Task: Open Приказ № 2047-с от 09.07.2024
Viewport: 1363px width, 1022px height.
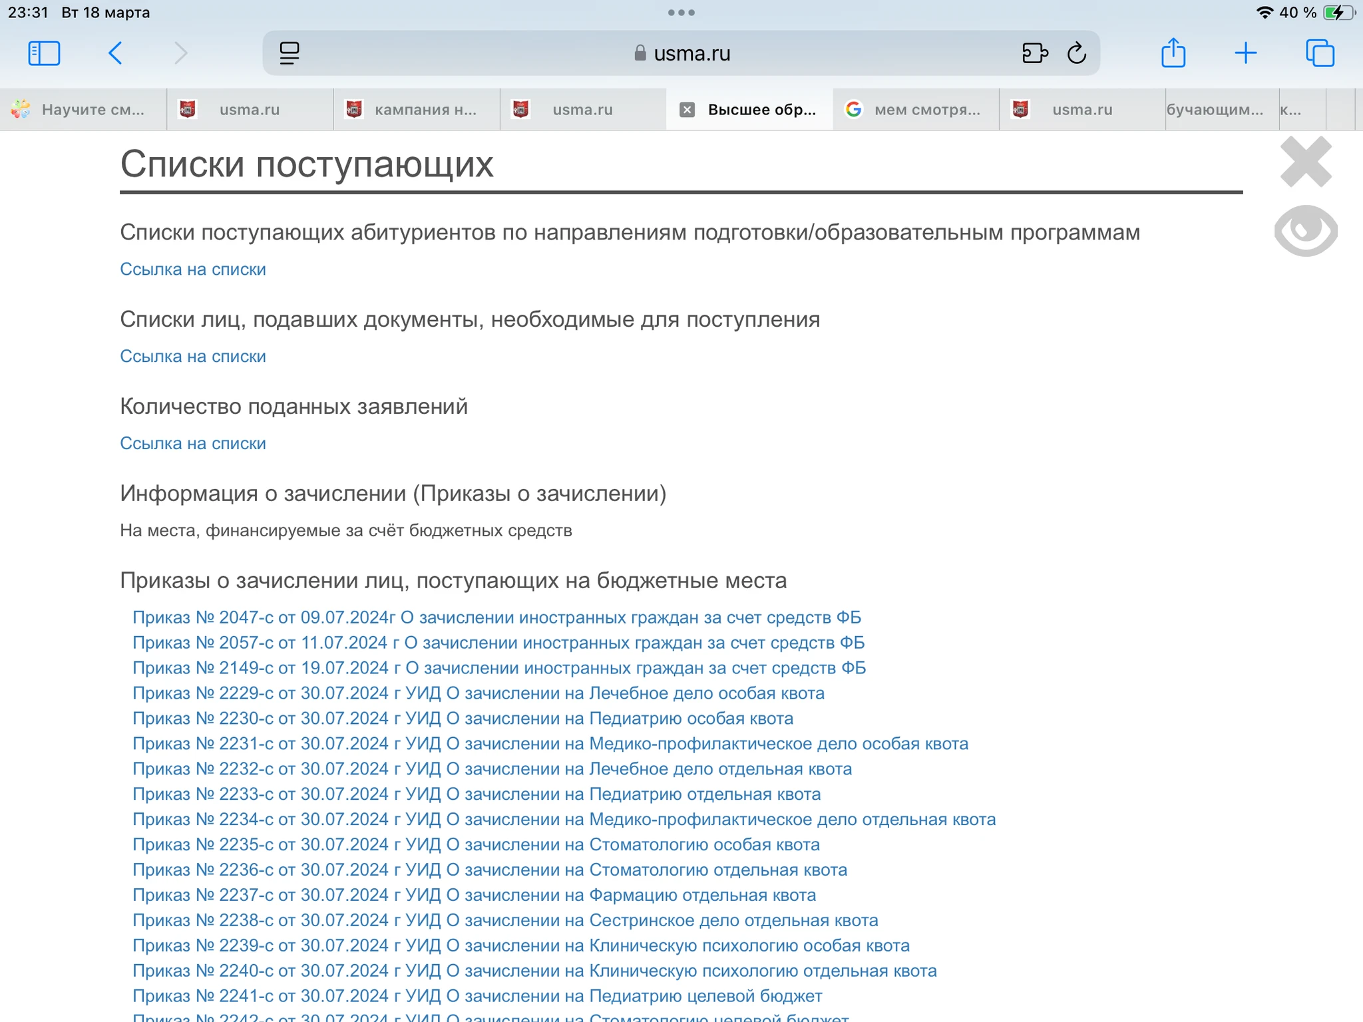Action: (x=496, y=617)
